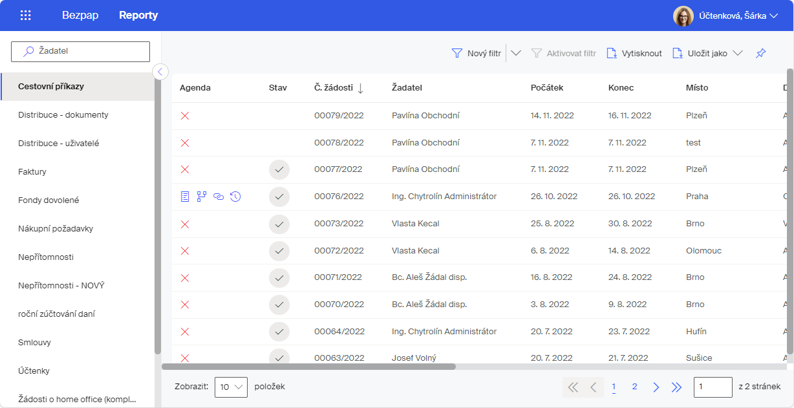Expand the Uložit jako dropdown arrow
This screenshot has height=408, width=794.
click(737, 54)
